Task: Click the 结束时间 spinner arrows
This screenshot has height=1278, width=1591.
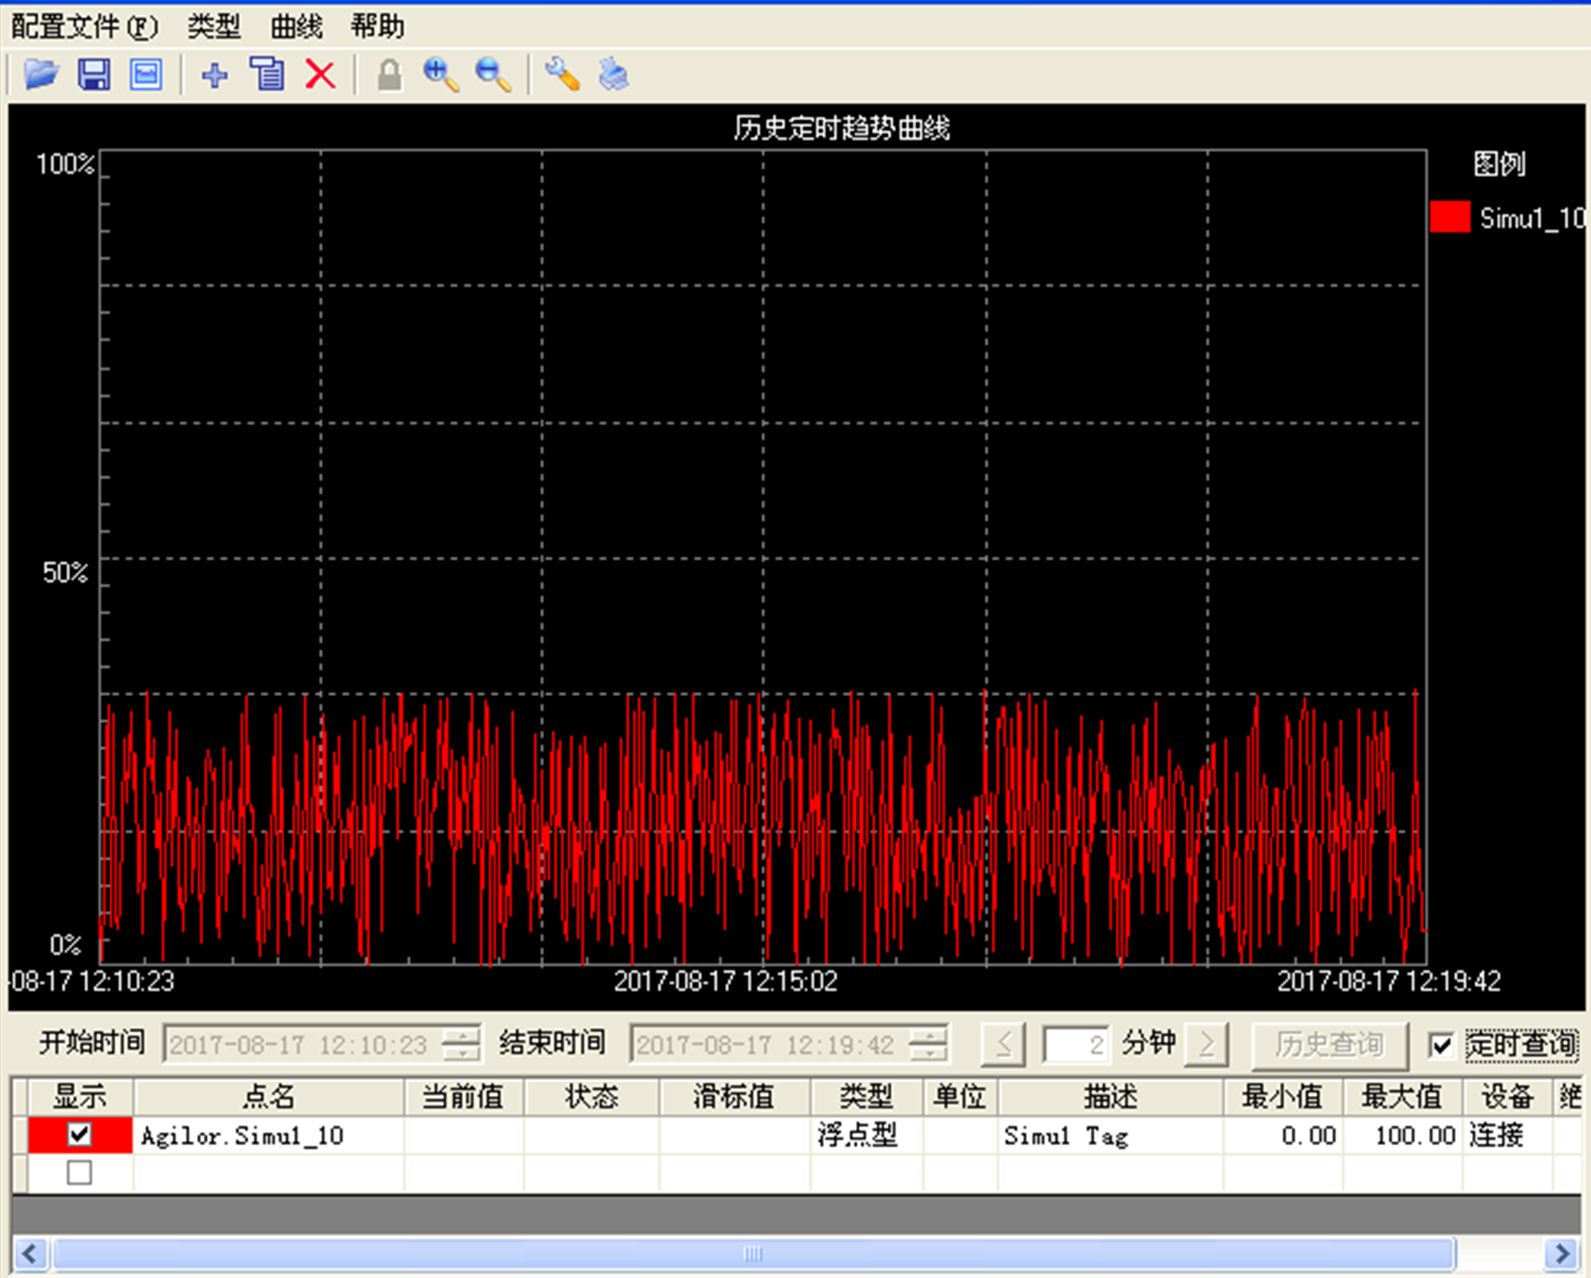Action: click(x=928, y=1044)
